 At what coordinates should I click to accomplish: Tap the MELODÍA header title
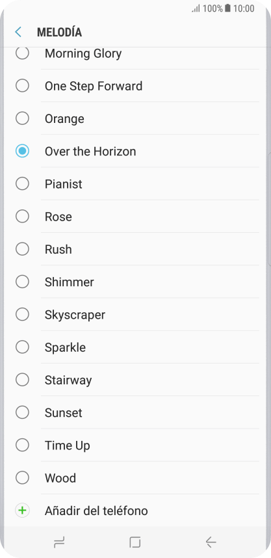click(59, 32)
